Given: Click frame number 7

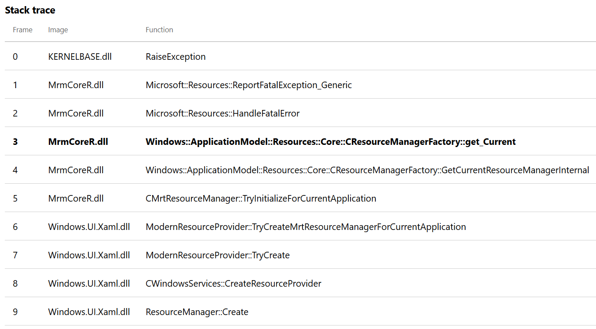Looking at the screenshot, I should (15, 255).
